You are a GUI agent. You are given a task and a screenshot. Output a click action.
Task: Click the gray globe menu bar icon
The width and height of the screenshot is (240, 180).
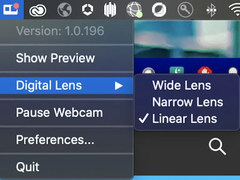pyautogui.click(x=64, y=10)
